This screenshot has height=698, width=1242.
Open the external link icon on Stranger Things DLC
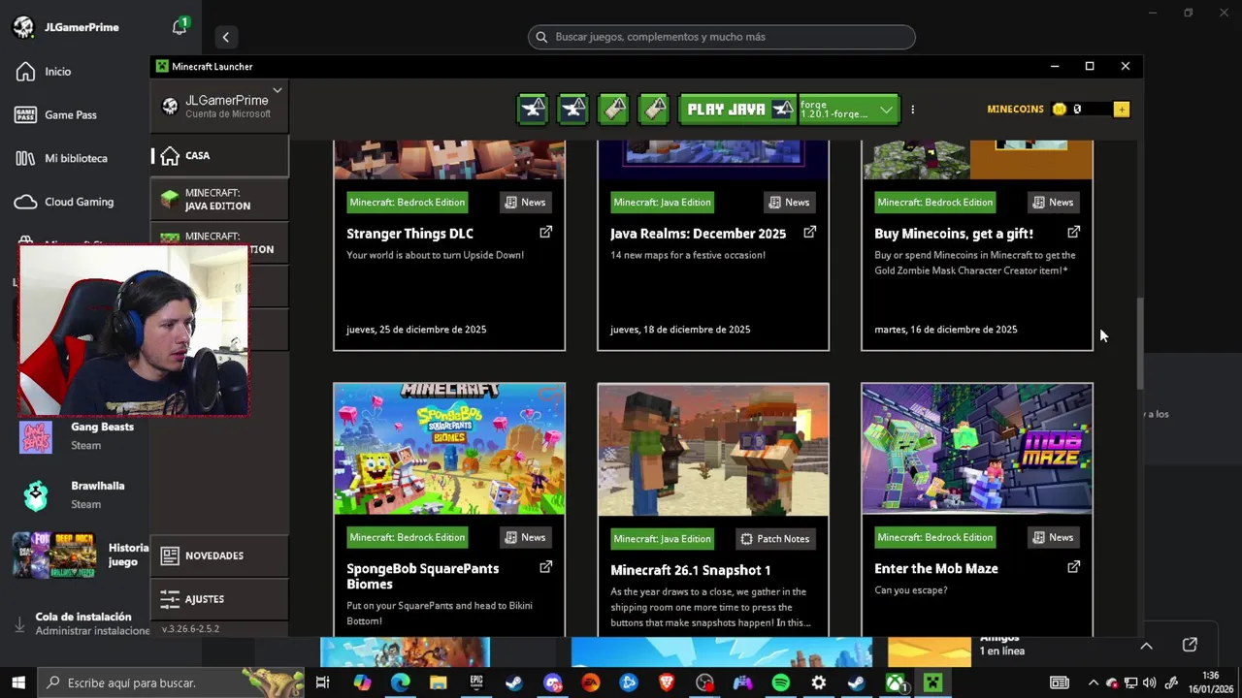546,233
